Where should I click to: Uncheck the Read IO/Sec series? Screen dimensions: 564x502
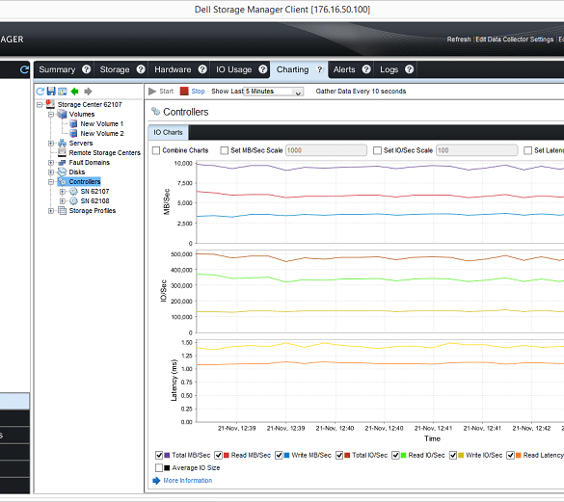click(x=395, y=455)
